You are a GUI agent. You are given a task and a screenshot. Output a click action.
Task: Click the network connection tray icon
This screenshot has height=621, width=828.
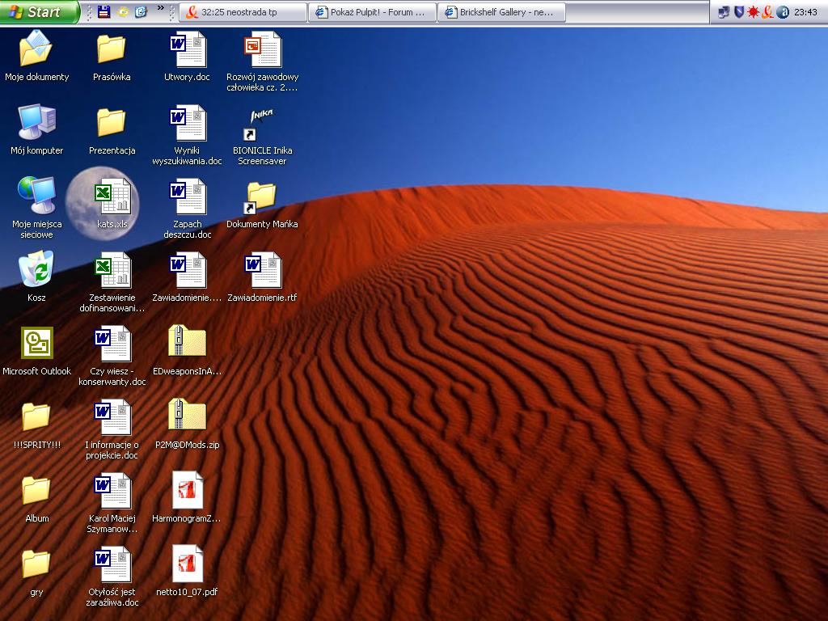[x=723, y=11]
